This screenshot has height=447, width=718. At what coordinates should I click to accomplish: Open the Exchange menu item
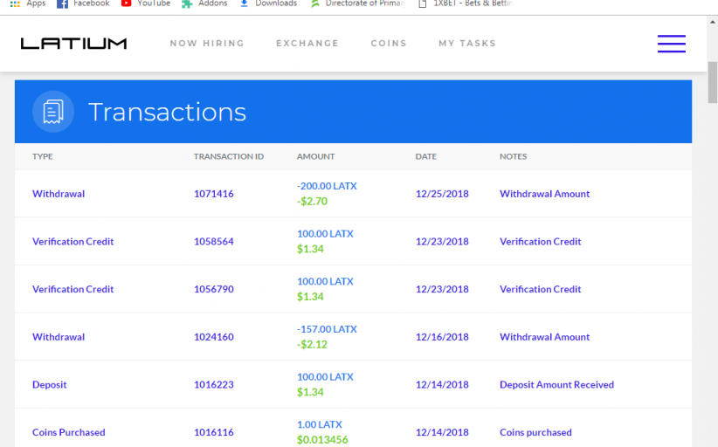[x=307, y=44]
